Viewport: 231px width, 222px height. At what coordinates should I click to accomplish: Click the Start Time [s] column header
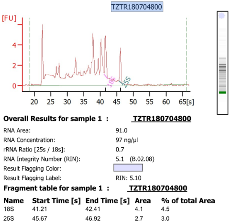tap(56, 201)
